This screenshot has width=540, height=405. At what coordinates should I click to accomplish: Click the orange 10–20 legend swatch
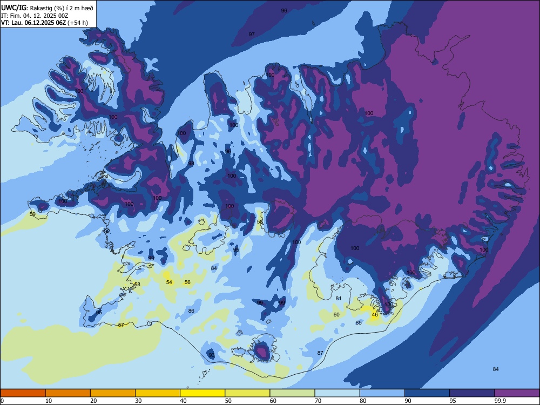coord(68,393)
